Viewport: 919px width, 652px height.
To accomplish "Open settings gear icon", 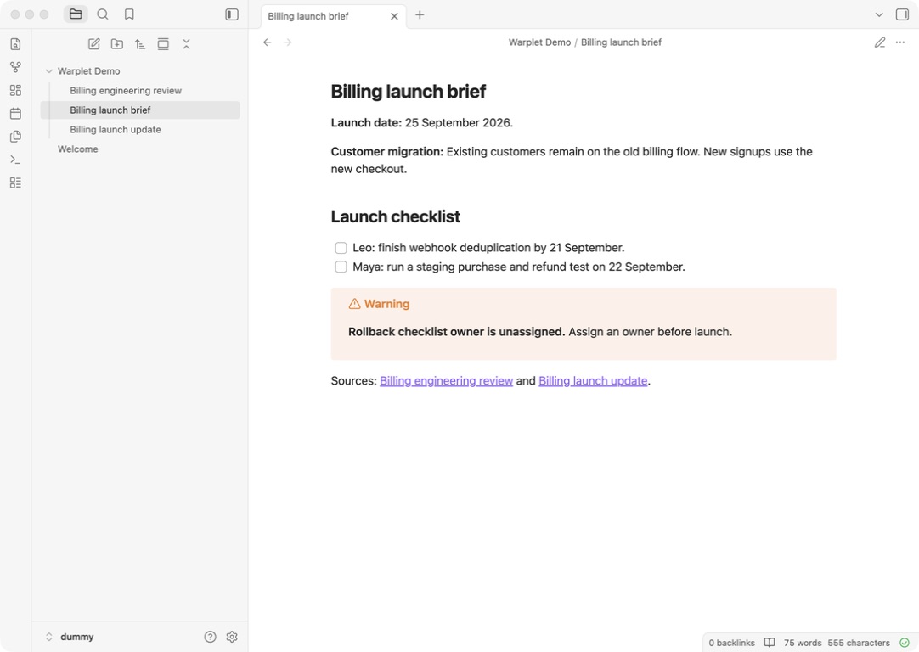I will tap(232, 637).
